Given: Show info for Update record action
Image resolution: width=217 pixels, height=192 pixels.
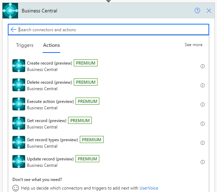Looking at the screenshot, I should click(x=202, y=162).
